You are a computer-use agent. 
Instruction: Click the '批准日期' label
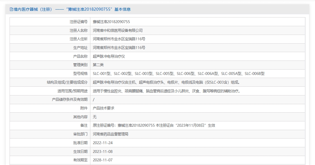click(x=80, y=143)
